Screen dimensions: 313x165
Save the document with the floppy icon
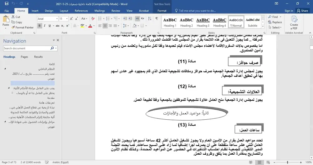click(x=7, y=3)
